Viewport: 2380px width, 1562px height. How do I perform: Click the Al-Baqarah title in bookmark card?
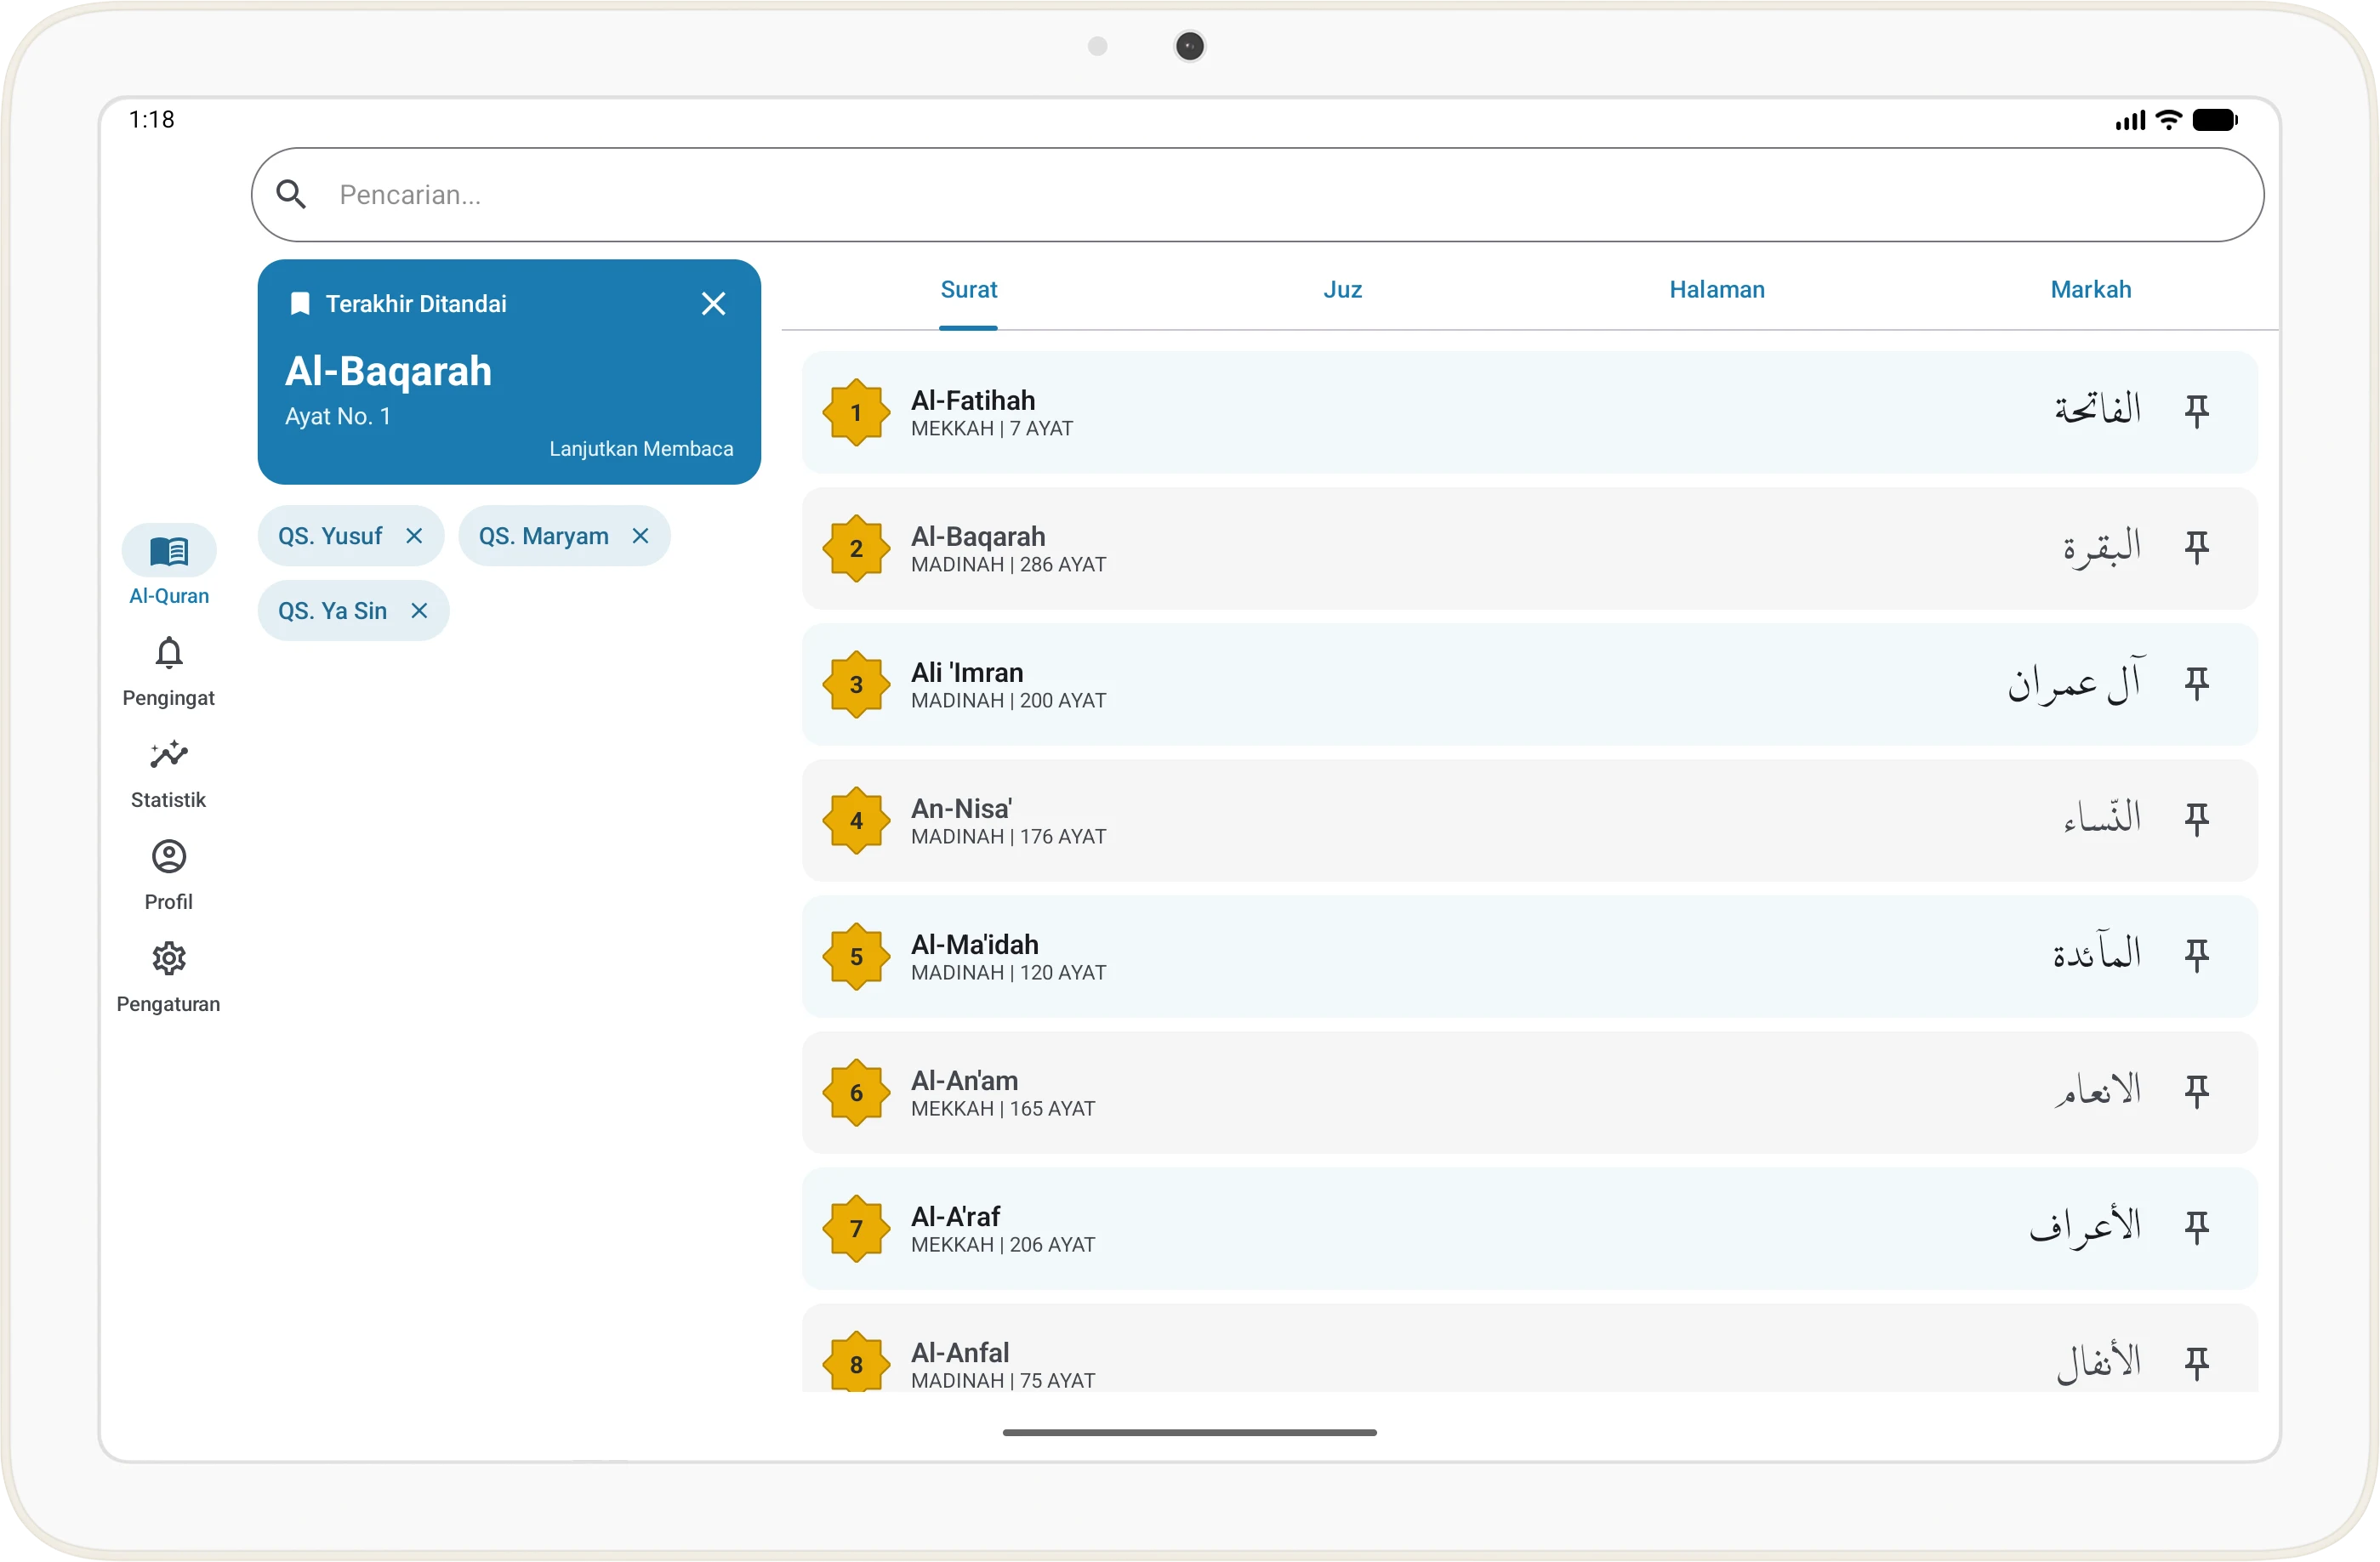(388, 371)
